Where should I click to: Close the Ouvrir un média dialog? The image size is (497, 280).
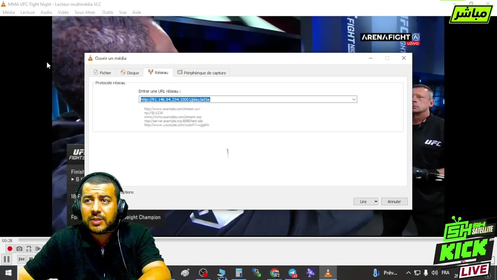pos(404,58)
